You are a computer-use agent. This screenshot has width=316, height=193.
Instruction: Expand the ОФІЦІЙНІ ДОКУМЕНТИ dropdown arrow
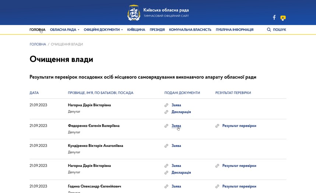point(122,30)
